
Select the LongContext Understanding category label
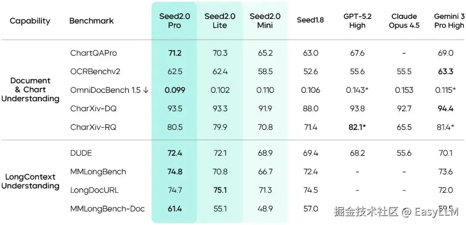(x=30, y=182)
